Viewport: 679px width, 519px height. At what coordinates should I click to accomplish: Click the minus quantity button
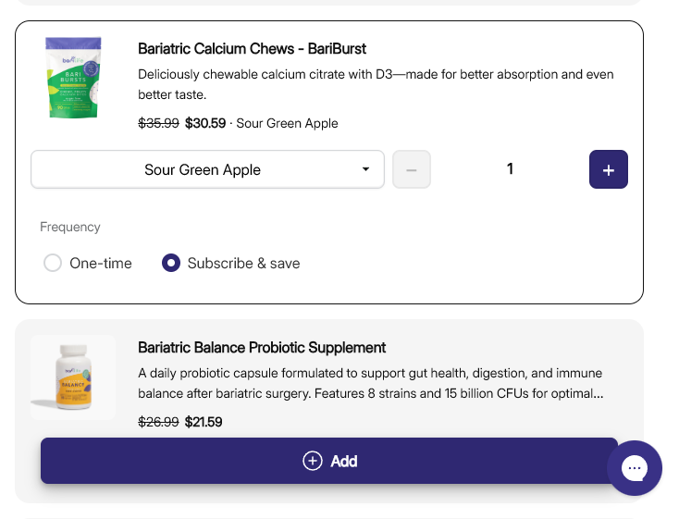pyautogui.click(x=412, y=169)
